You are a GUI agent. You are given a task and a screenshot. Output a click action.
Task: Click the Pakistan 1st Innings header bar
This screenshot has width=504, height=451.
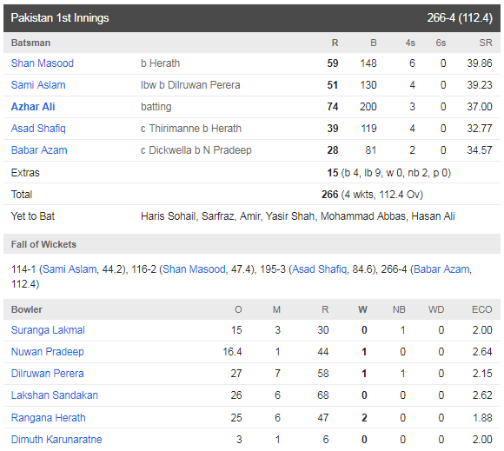tap(252, 18)
